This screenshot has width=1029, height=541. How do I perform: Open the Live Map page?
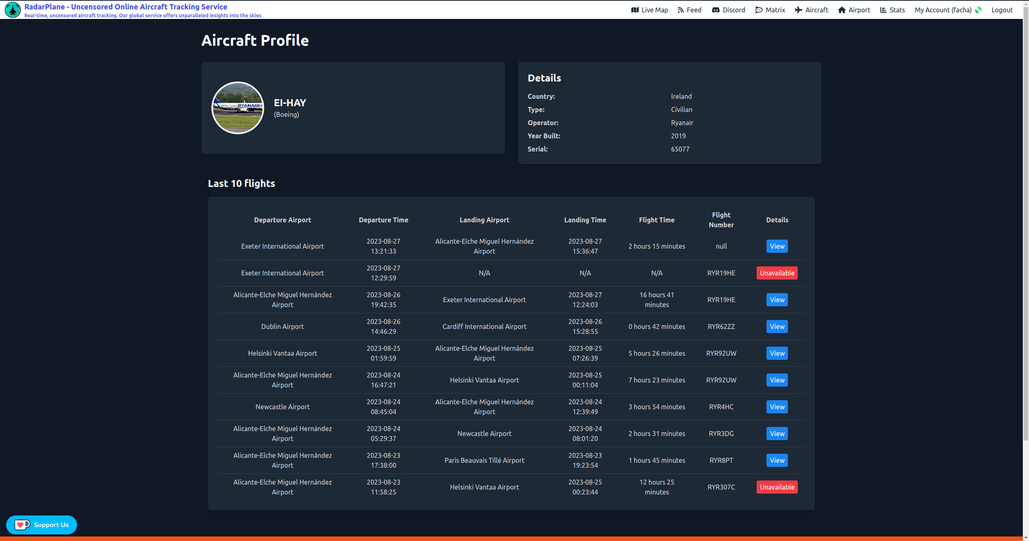coord(649,10)
